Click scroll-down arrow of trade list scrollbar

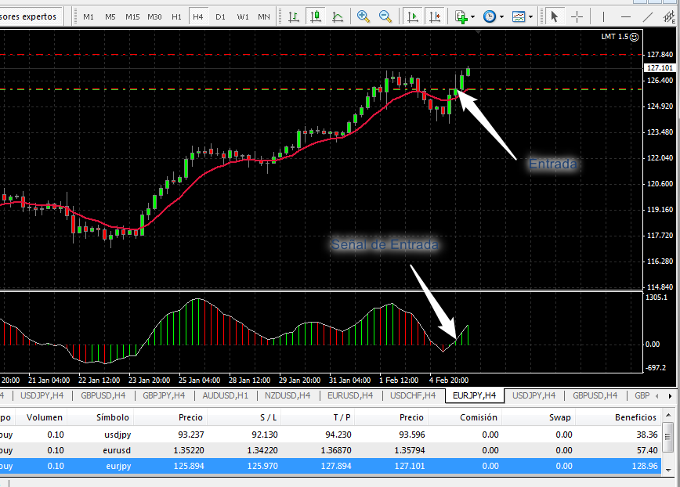669,470
